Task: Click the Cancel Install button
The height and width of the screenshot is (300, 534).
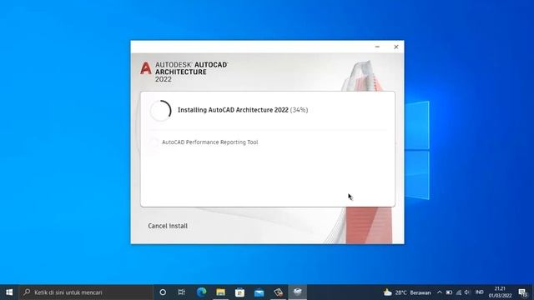Action: pos(168,226)
